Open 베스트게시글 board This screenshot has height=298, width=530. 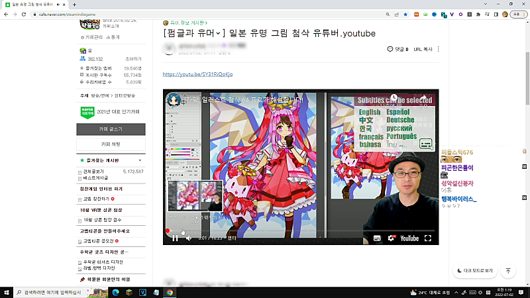click(x=95, y=177)
